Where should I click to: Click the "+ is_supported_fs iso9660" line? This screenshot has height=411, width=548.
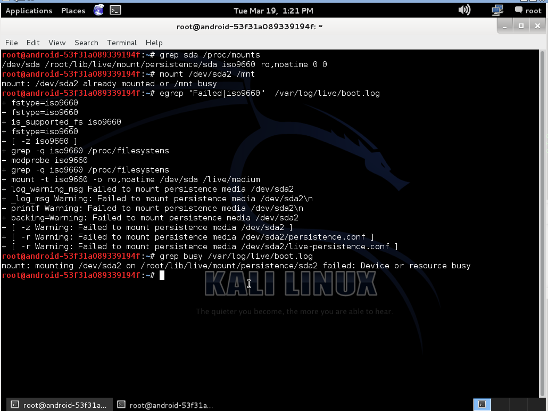(x=62, y=122)
